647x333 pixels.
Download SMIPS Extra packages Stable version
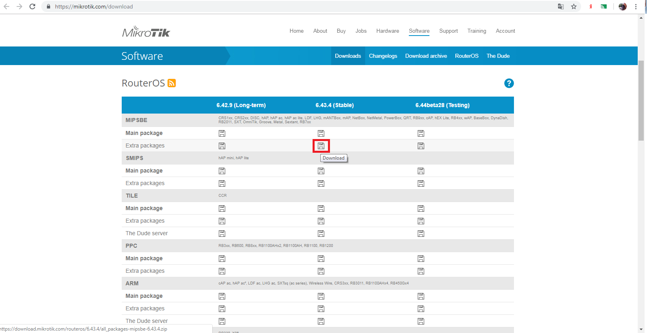321,183
